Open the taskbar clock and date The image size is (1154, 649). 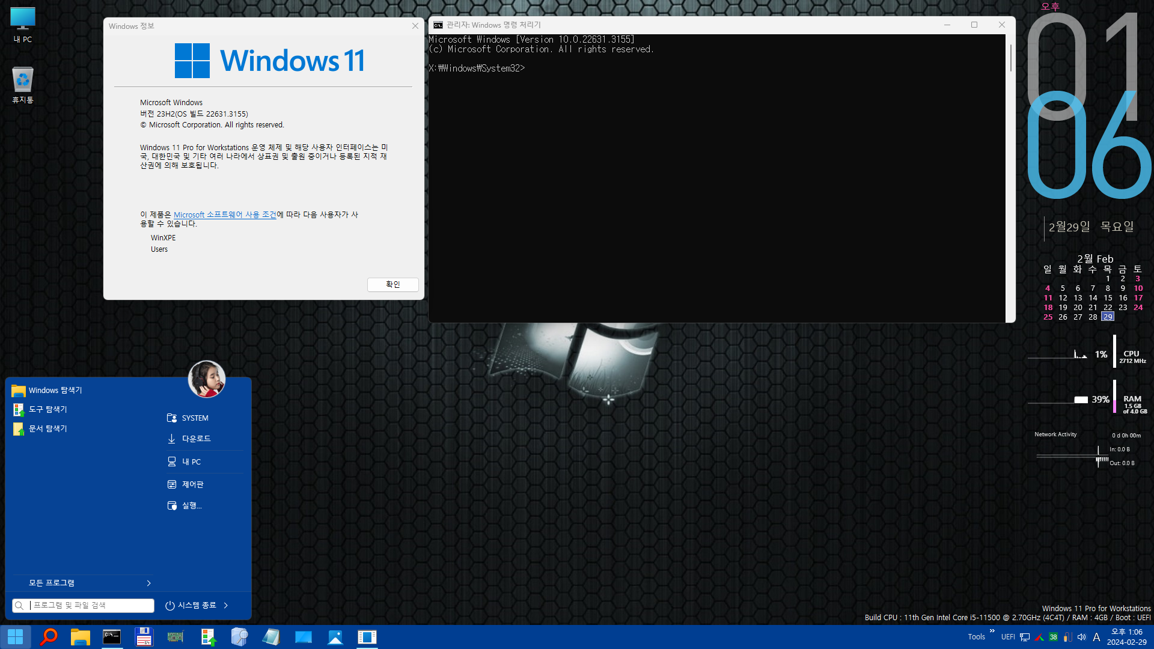(x=1127, y=637)
